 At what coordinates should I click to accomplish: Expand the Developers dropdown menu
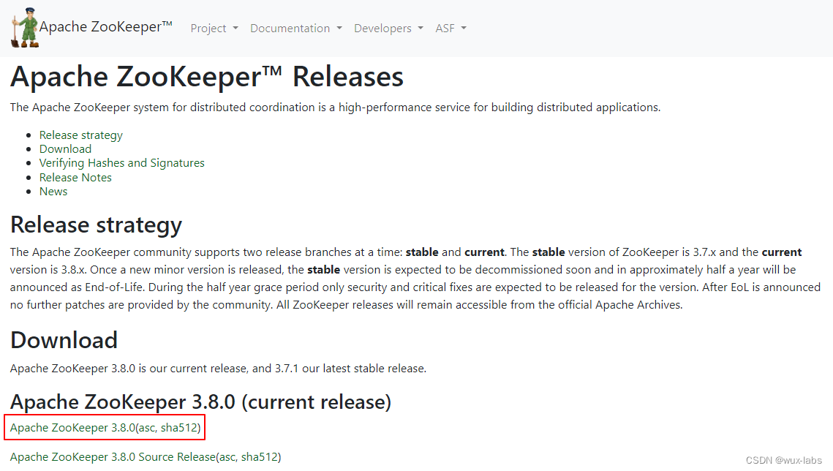(388, 28)
